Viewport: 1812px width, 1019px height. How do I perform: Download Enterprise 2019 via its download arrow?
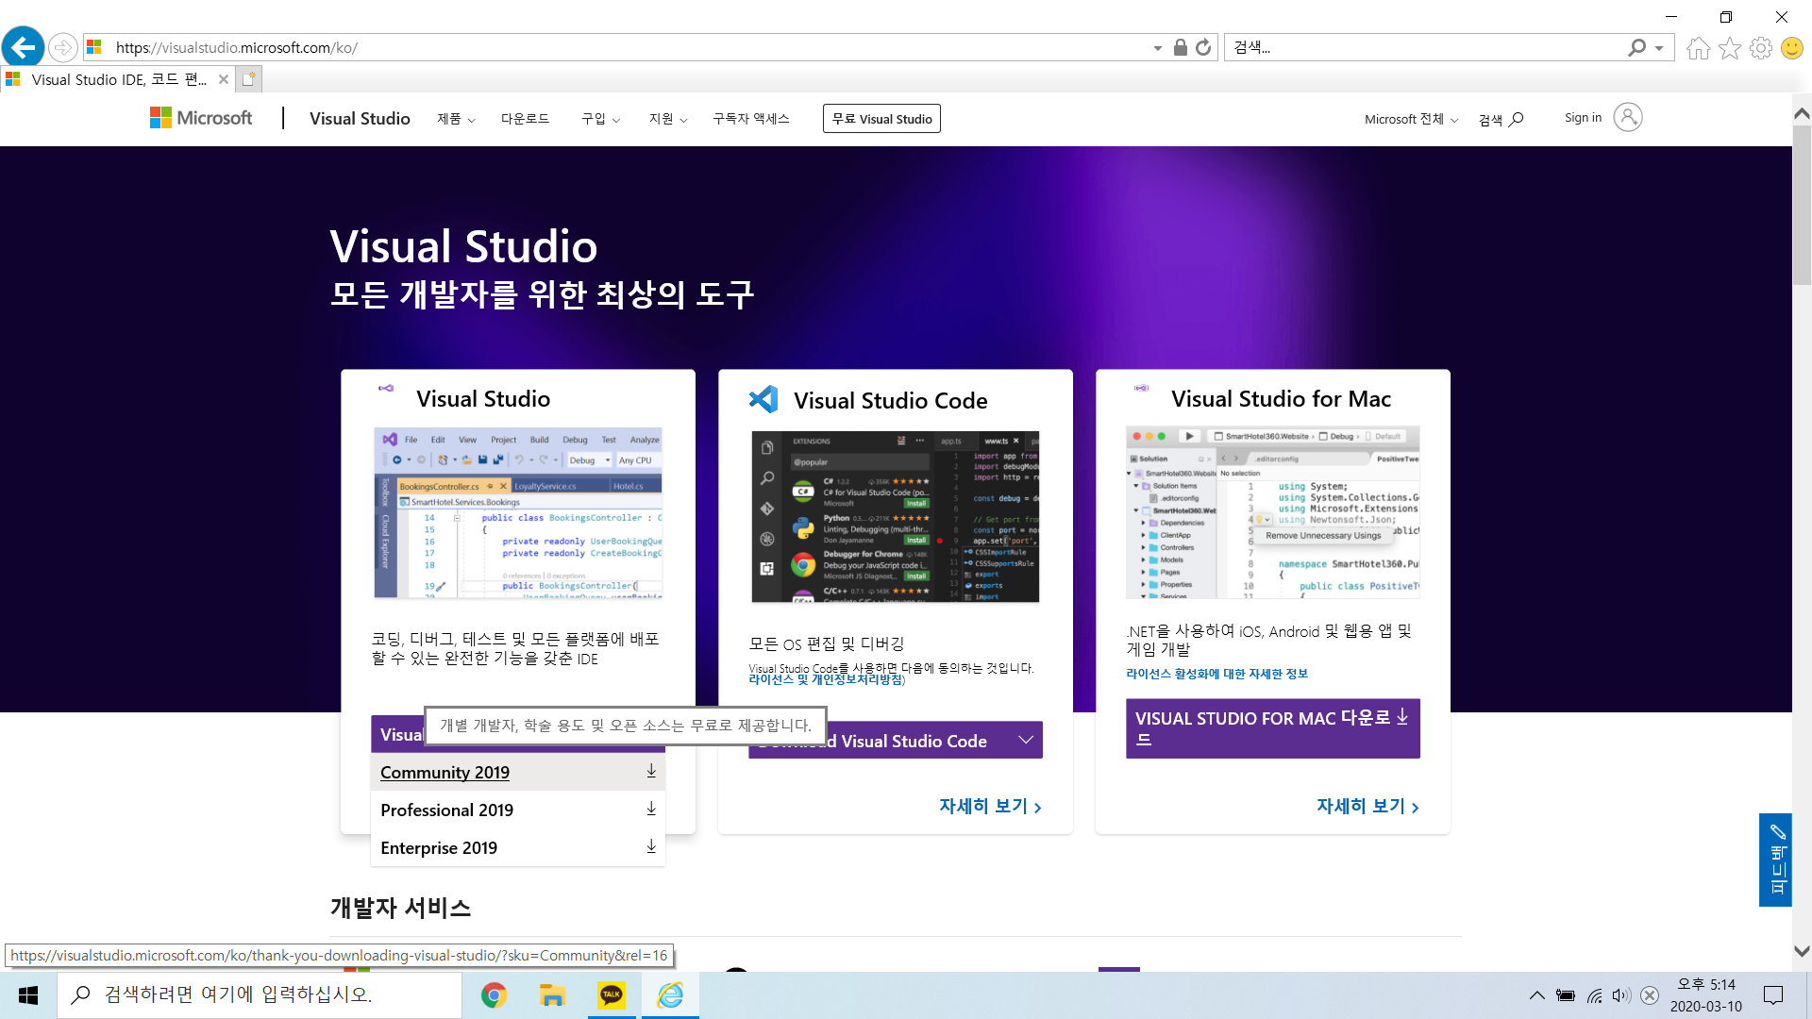pos(651,847)
